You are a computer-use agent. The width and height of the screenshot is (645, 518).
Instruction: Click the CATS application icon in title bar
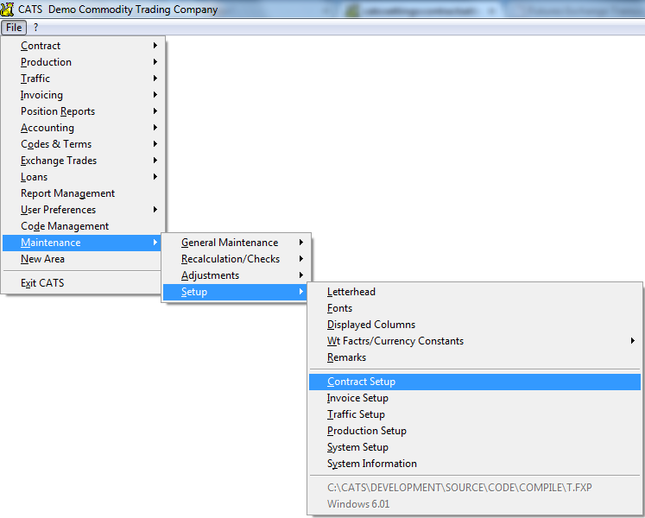click(7, 9)
